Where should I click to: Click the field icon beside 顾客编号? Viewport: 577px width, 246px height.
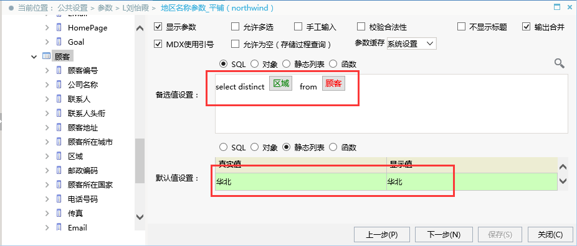click(59, 70)
